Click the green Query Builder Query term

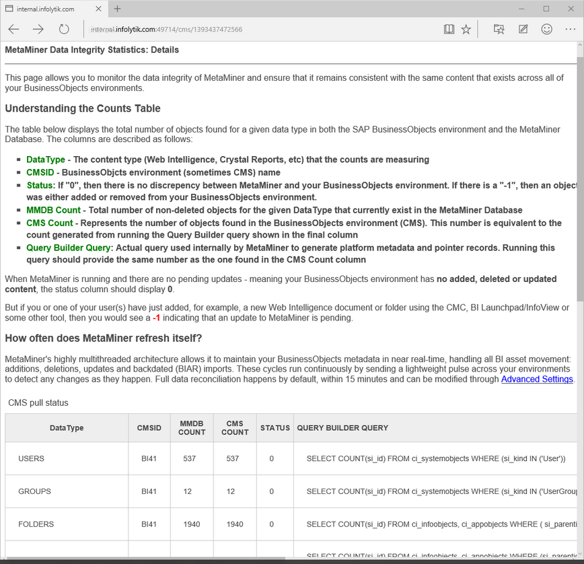click(x=69, y=248)
